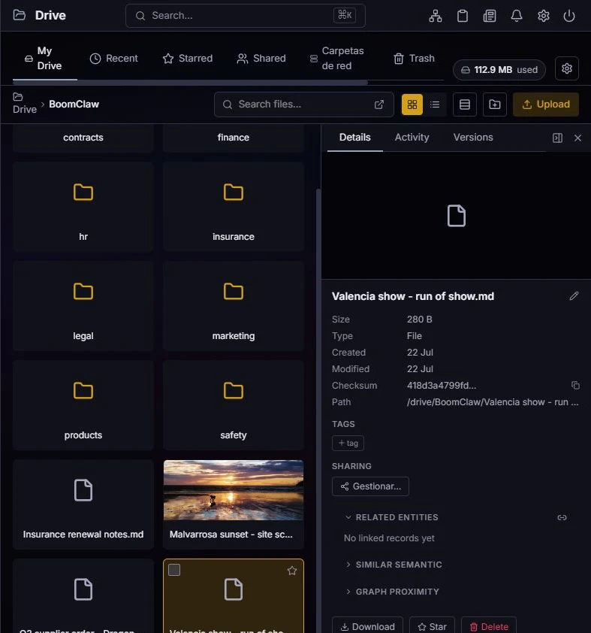Switch to grid view
Screen dimensions: 591x633
(412, 104)
